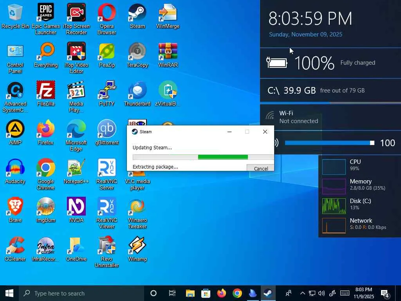
Task: Click the Steam update progress bar
Action: (x=203, y=157)
